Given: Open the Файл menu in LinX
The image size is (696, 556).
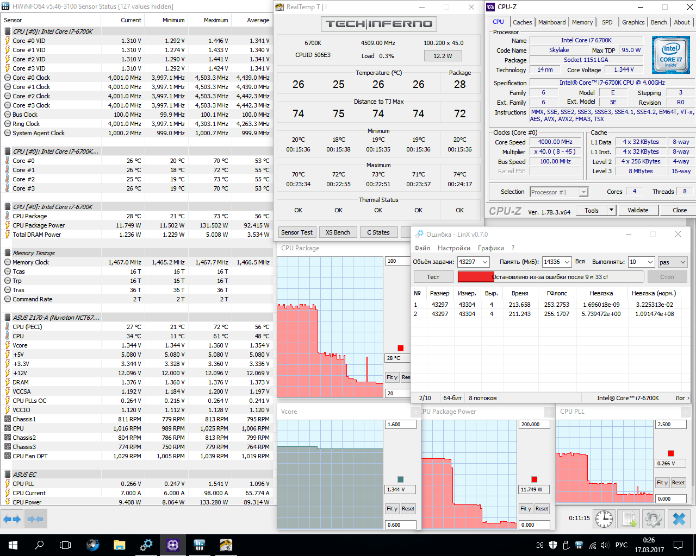Looking at the screenshot, I should (422, 248).
